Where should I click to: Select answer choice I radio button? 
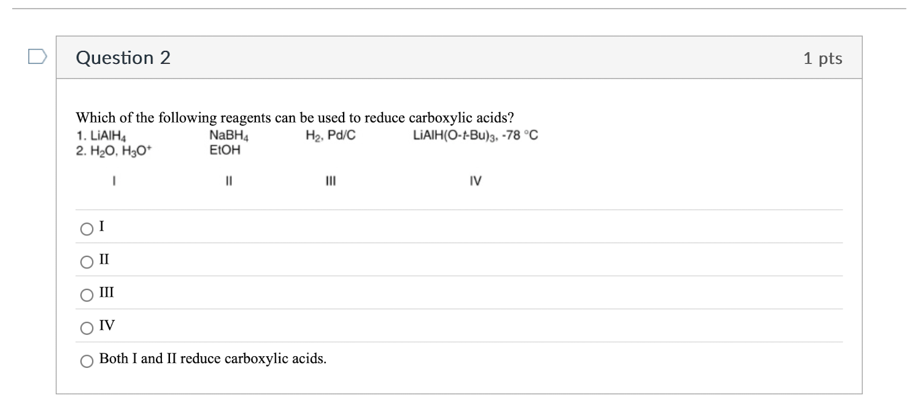pos(87,228)
